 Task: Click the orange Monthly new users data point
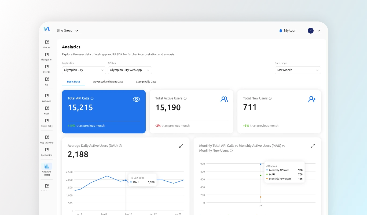coord(261,197)
